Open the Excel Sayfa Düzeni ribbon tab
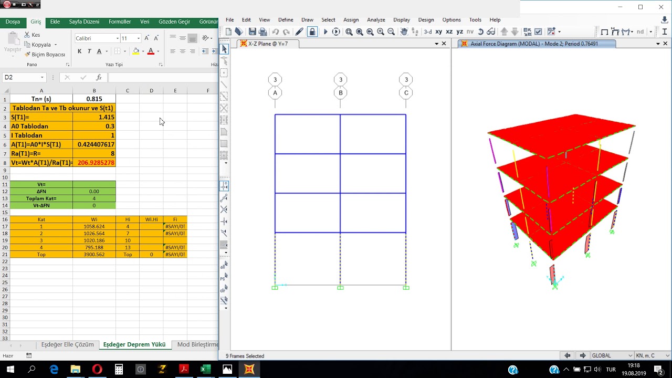The image size is (672, 378). pyautogui.click(x=84, y=22)
